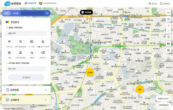Select the open book education category icon

(9, 53)
